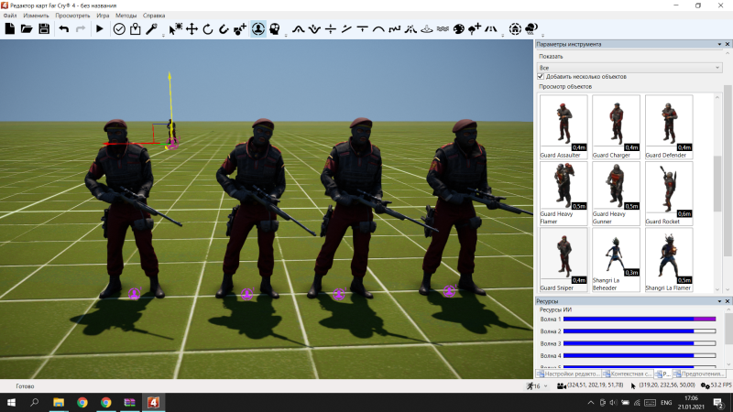
Task: Uncheck 'Добавить несколько объектов' checkbox
Action: coord(541,76)
